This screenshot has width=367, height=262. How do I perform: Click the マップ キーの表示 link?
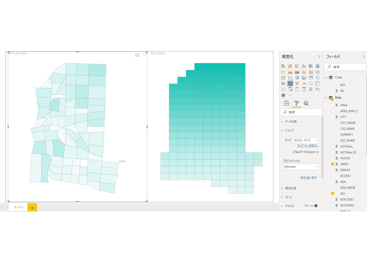point(308,146)
